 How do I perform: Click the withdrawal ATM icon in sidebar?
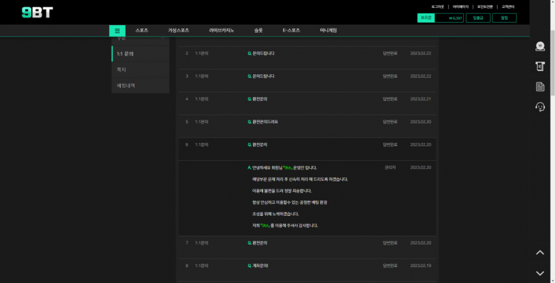540,66
